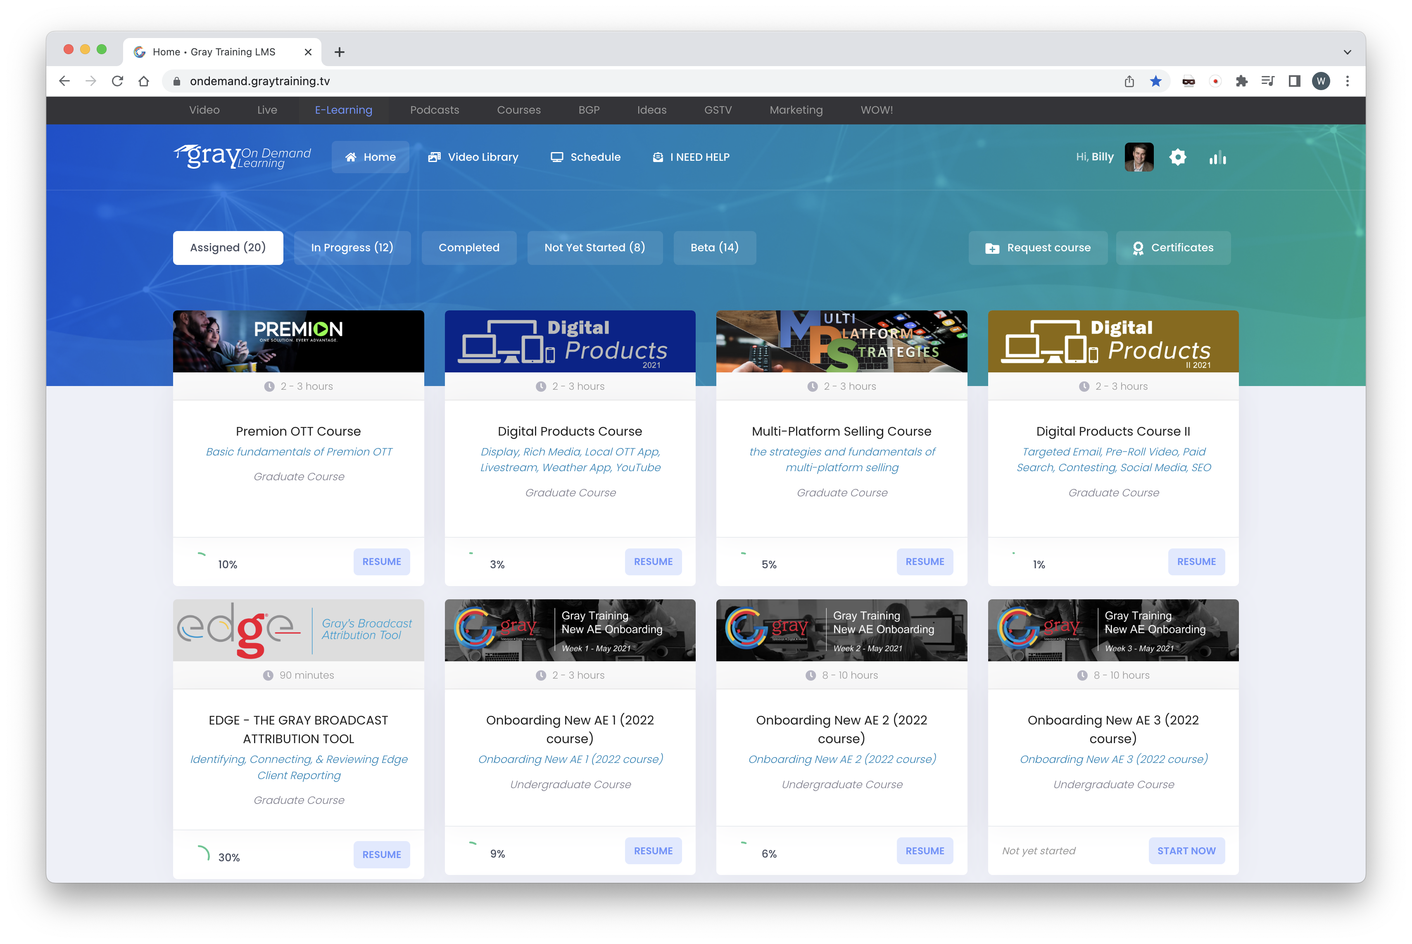
Task: Switch to the Not Yet Started (8) tab
Action: [594, 248]
